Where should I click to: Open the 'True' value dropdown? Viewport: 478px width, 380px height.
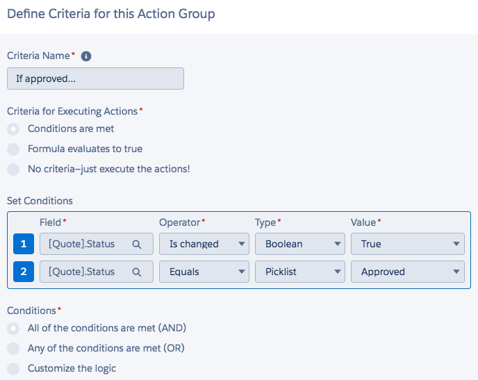click(407, 244)
